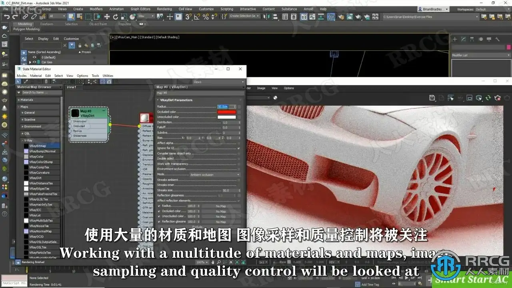The height and width of the screenshot is (288, 512).
Task: Toggle the Angle Snap button
Action: point(197,17)
